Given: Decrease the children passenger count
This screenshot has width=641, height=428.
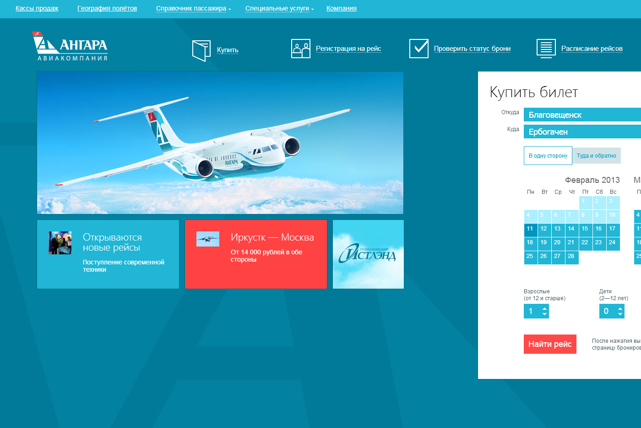Looking at the screenshot, I should (620, 314).
